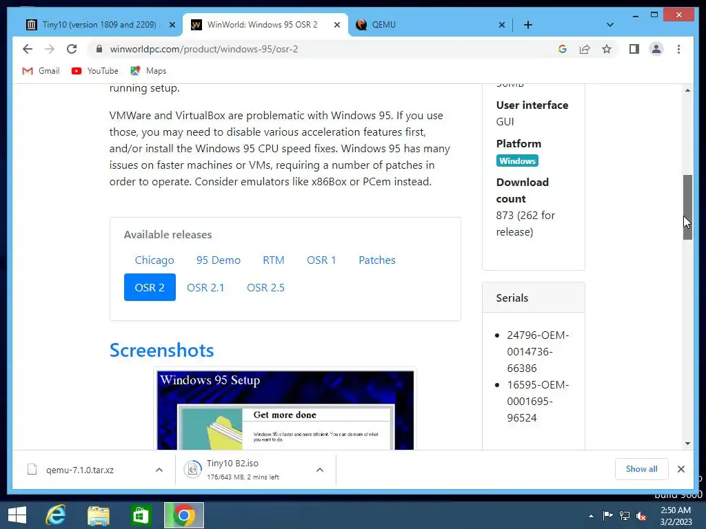The height and width of the screenshot is (529, 706).
Task: Open the Chrome side panel
Action: [x=634, y=49]
